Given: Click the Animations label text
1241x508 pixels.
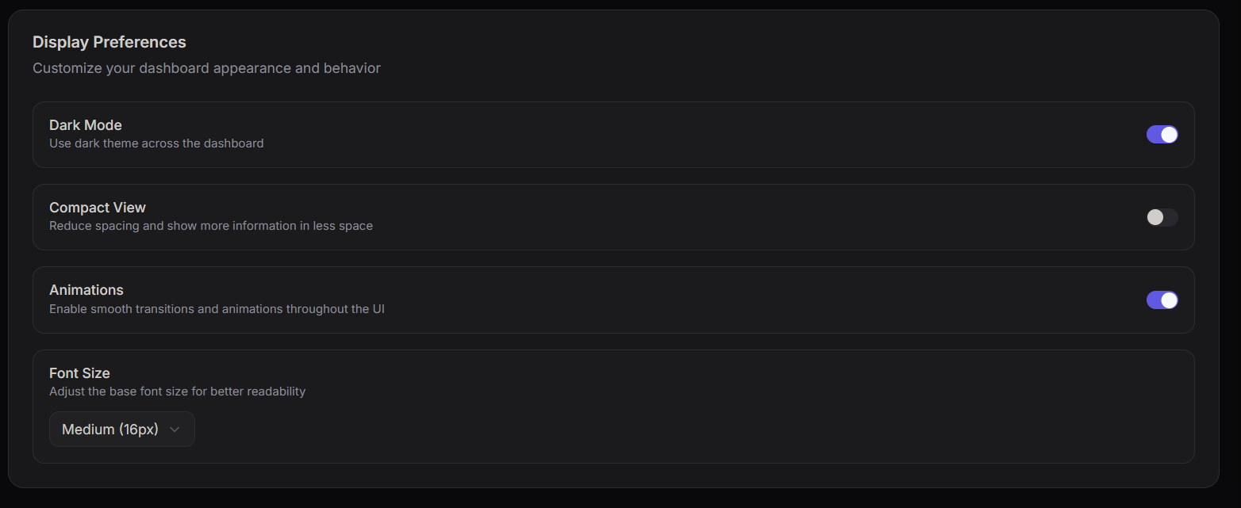Looking at the screenshot, I should 86,290.
